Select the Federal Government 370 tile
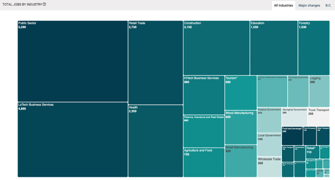This screenshot has height=180, width=335. pos(269,120)
